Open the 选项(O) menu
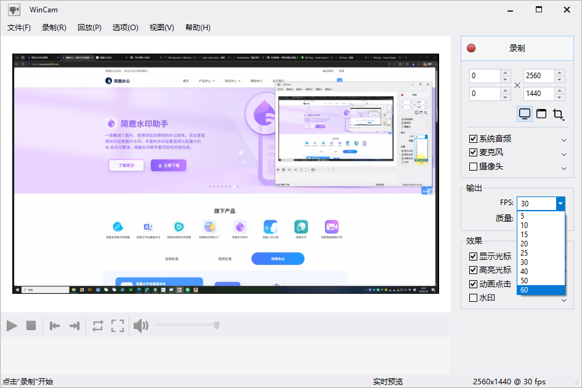 point(126,28)
